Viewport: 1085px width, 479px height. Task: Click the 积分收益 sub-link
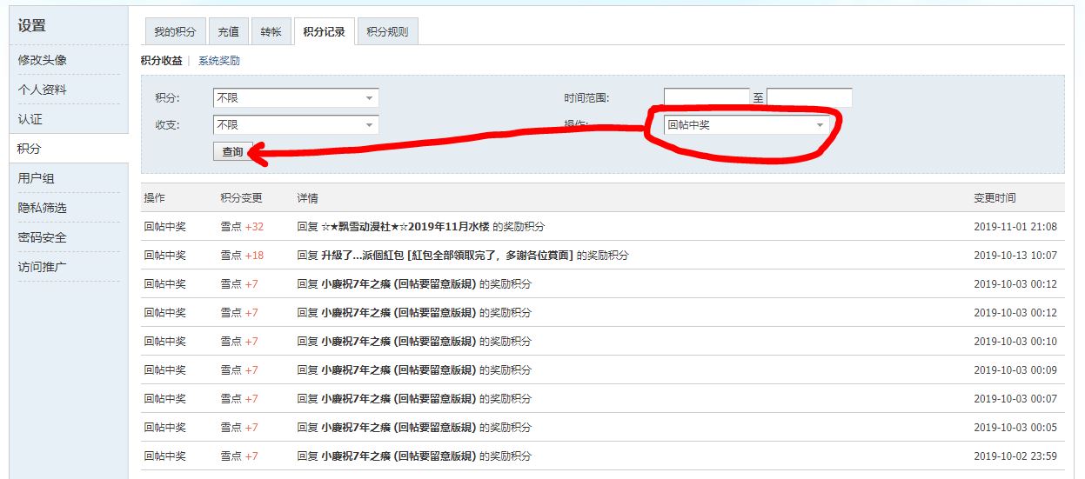[161, 61]
